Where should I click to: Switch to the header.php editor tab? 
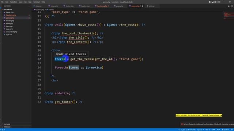click(85, 6)
